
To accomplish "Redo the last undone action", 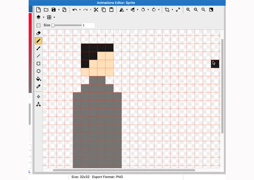I will 85,10.
